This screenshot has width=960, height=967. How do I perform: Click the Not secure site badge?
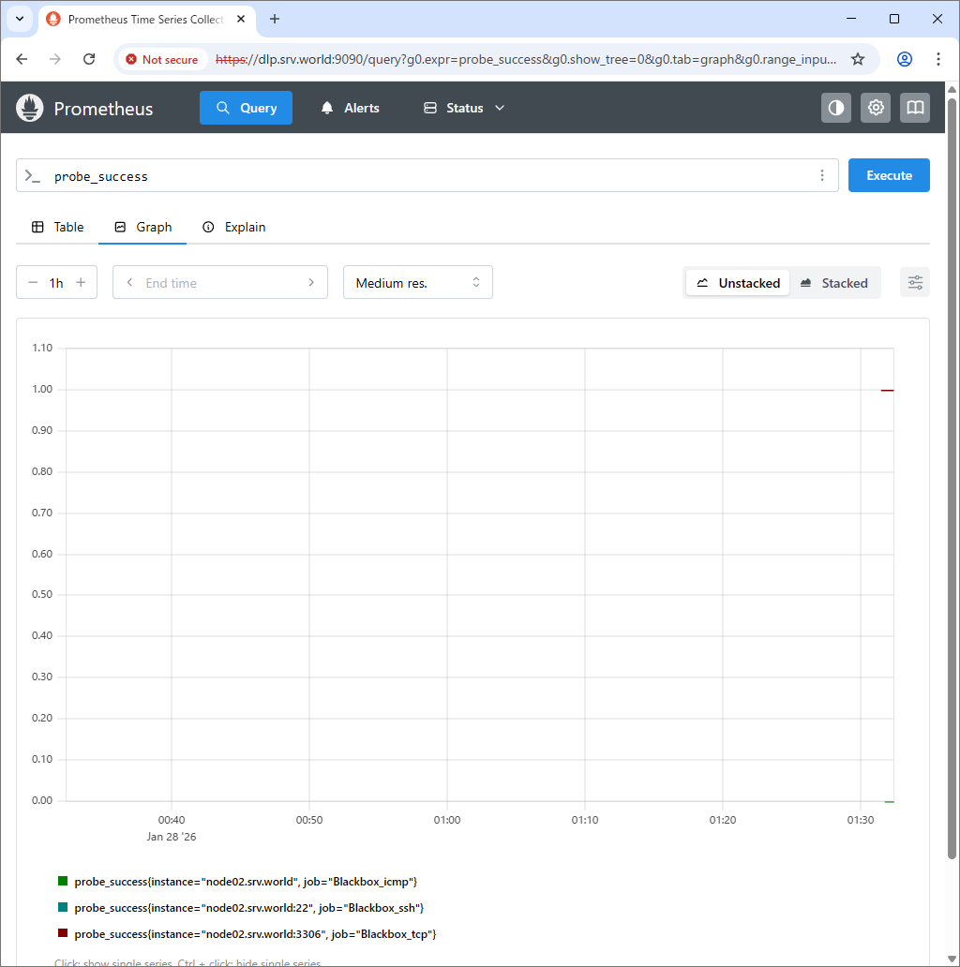click(x=162, y=59)
